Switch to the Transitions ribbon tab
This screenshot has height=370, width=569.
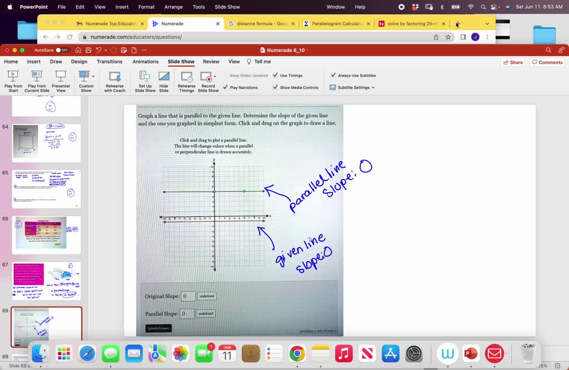109,62
